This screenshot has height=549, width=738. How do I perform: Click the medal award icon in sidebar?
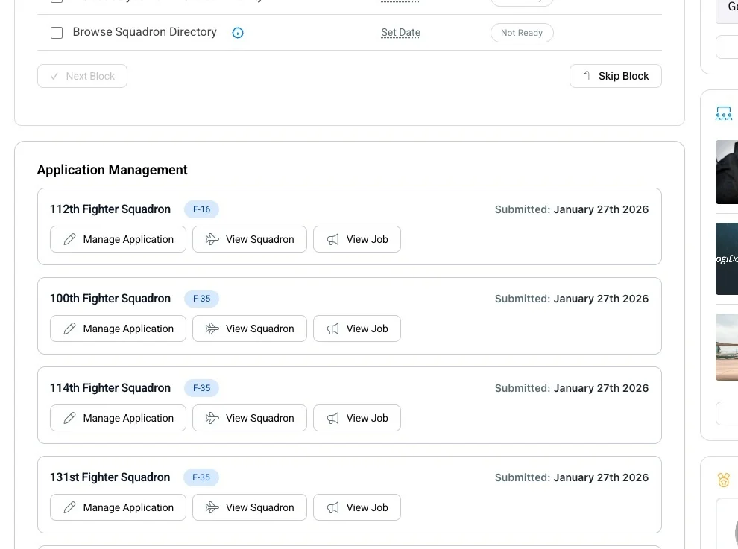tap(723, 480)
